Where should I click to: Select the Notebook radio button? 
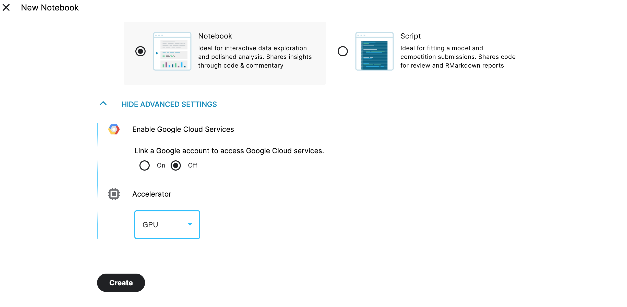[140, 51]
